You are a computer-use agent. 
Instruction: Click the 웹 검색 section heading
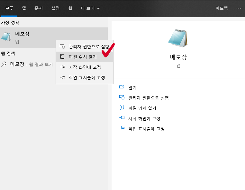(8, 54)
